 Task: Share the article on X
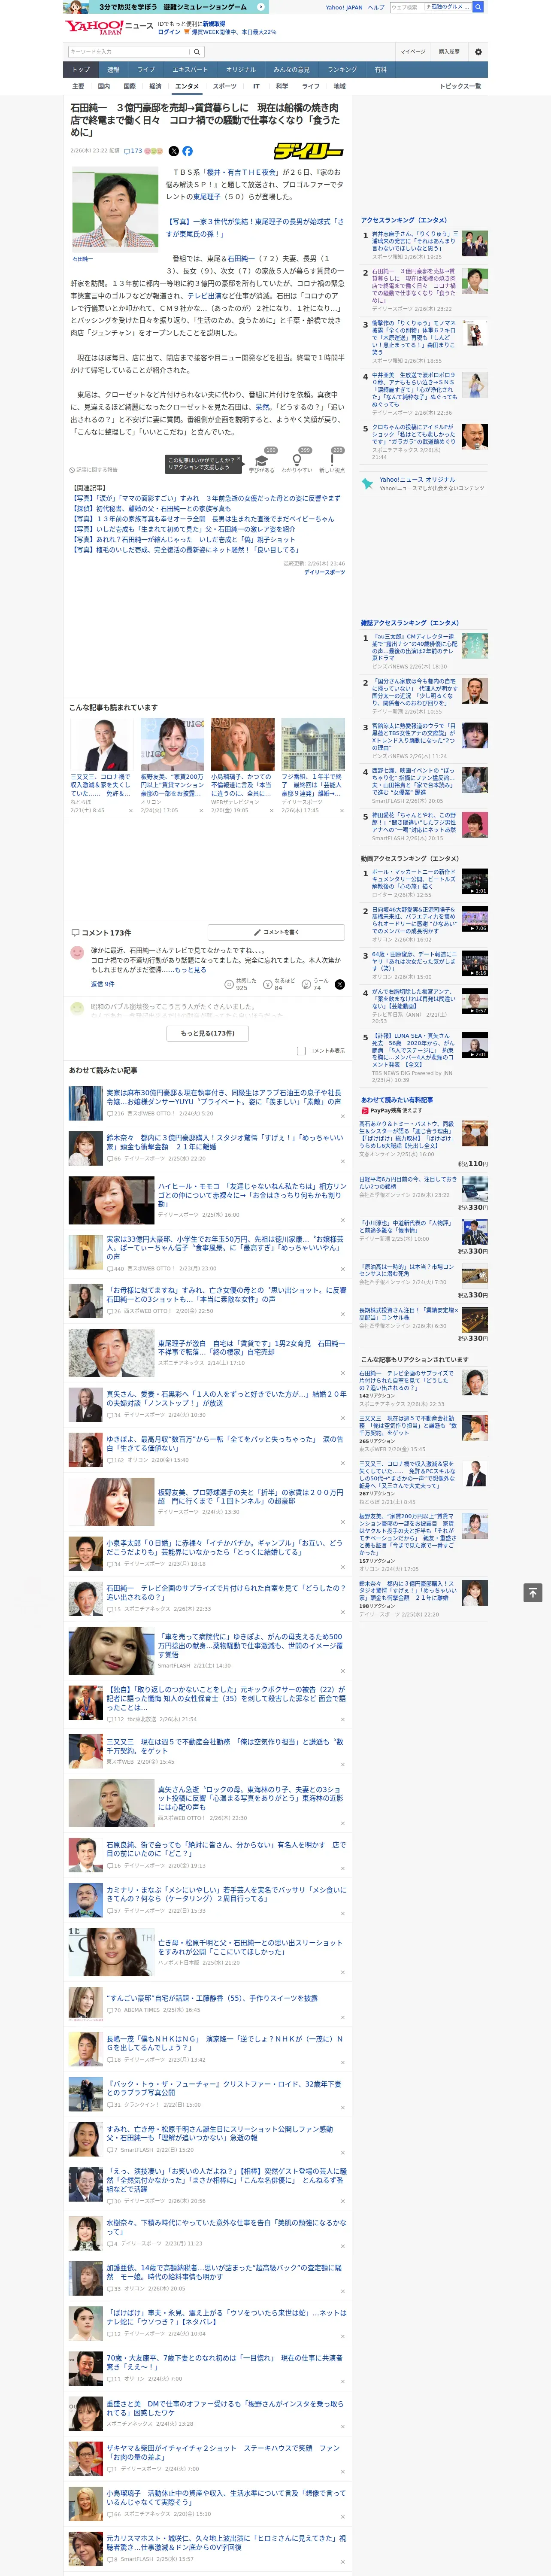click(173, 151)
